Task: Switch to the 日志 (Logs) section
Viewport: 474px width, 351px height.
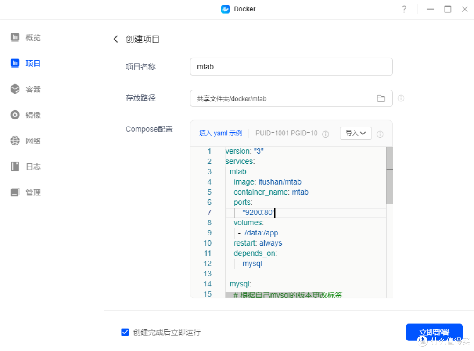Action: [14, 166]
